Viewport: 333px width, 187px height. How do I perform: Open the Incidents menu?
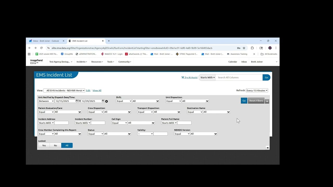[82, 62]
